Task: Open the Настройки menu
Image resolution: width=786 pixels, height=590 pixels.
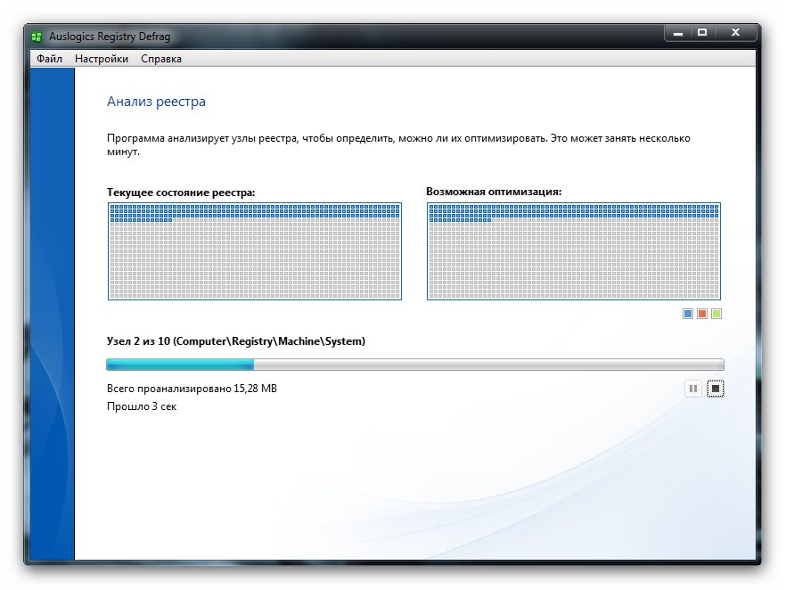Action: 102,59
